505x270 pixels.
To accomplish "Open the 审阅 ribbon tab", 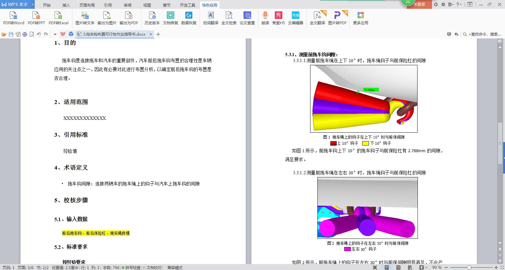I will pos(128,5).
